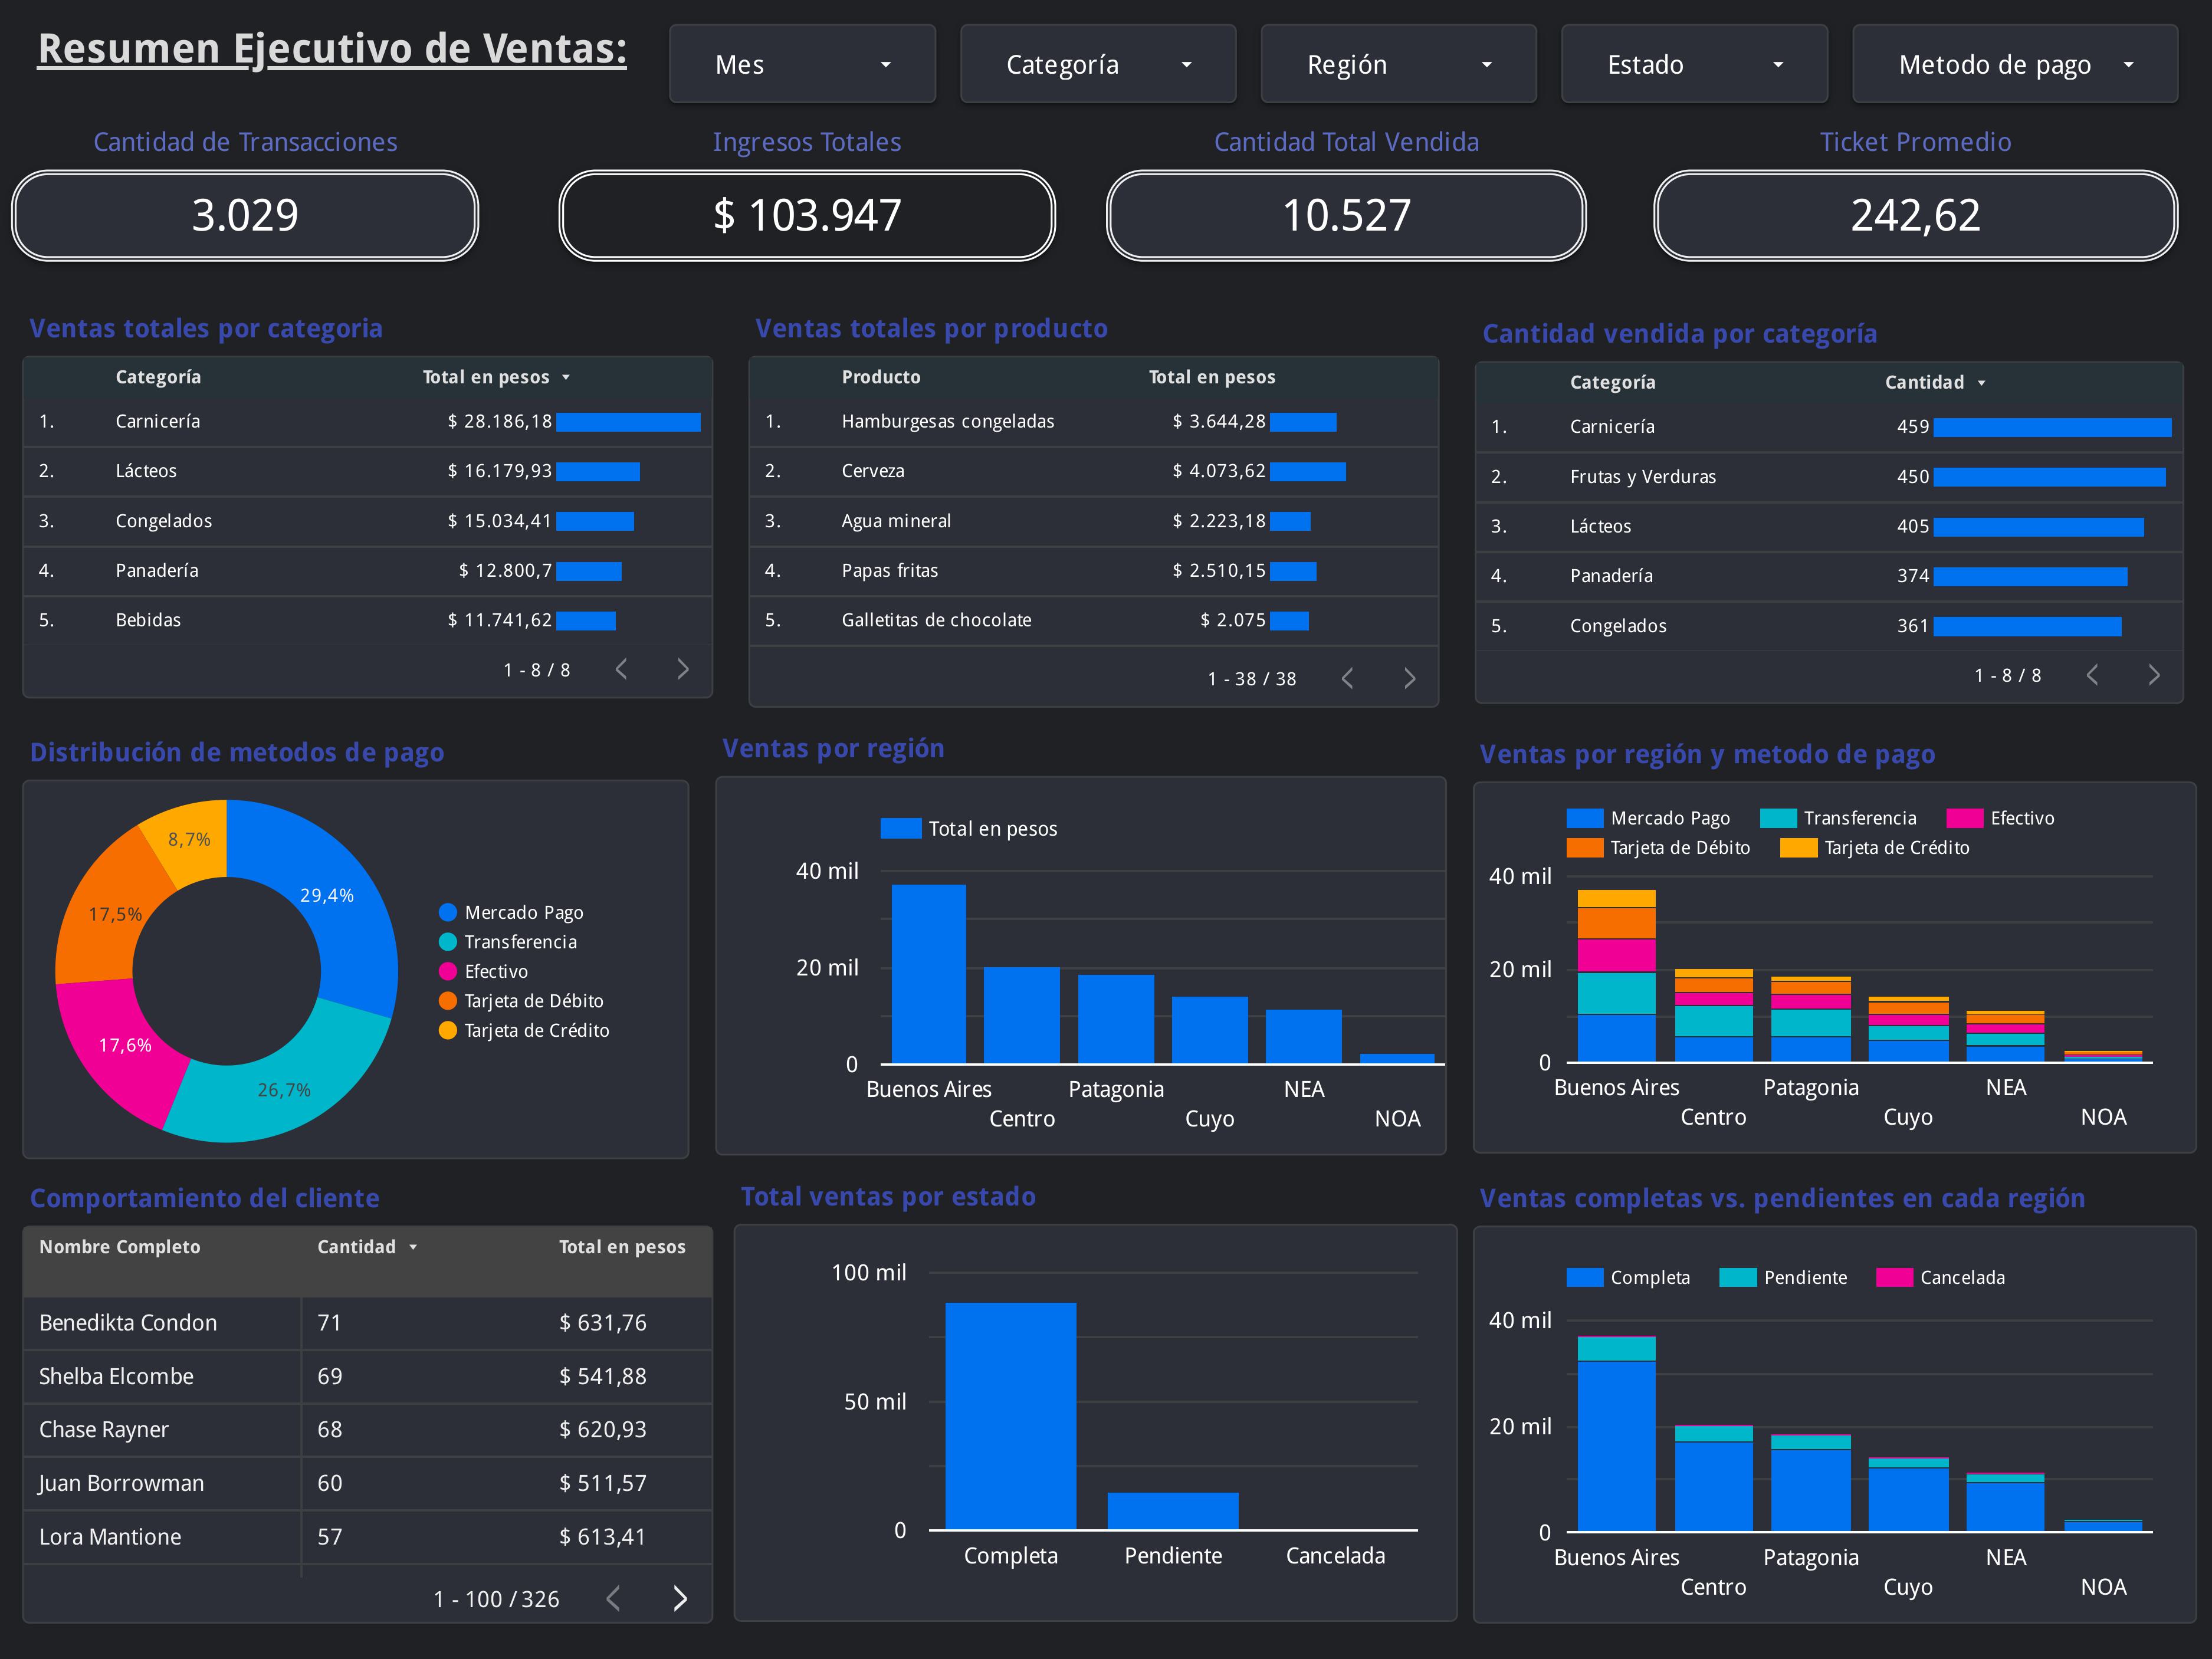Go to next page of Ventas totales por producto table
Viewport: 2212px width, 1659px height.
(x=1411, y=677)
